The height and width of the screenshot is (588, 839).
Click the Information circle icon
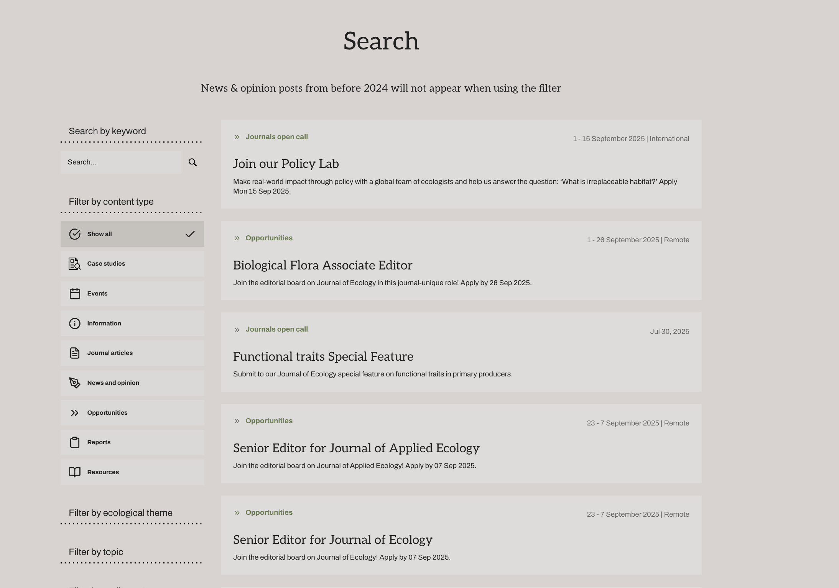click(74, 324)
